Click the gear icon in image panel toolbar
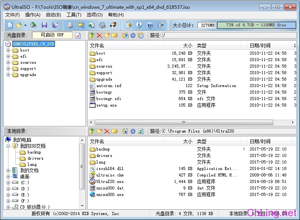This screenshot has width=300, height=220. tap(133, 36)
